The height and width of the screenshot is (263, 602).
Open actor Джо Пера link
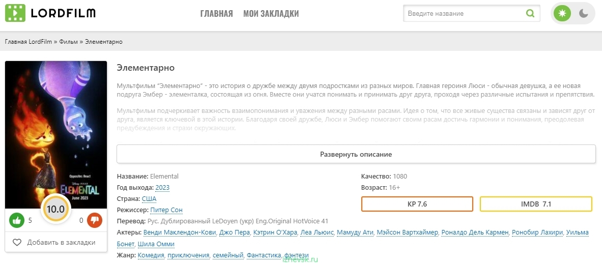tap(235, 232)
